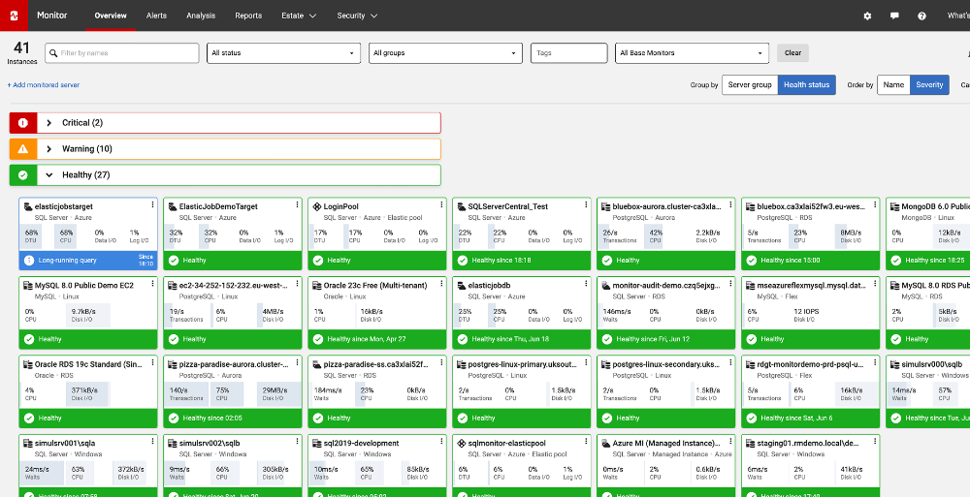Order instances by Severity
This screenshot has height=497, width=970.
point(929,84)
